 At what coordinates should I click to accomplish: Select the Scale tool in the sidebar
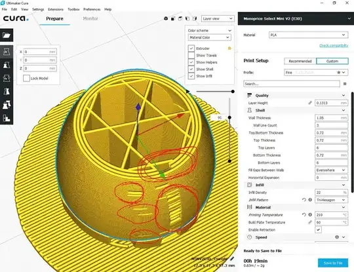(x=7, y=65)
